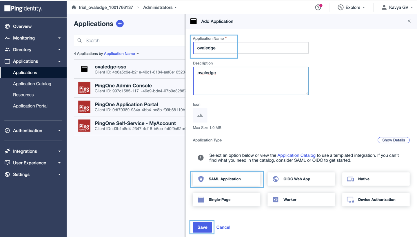Click the Description text area
Image resolution: width=417 pixels, height=237 pixels.
251,81
